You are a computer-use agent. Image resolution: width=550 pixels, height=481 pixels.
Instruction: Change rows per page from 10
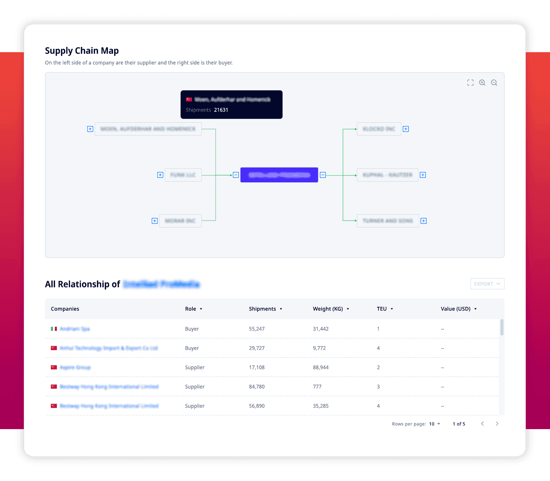pos(435,424)
